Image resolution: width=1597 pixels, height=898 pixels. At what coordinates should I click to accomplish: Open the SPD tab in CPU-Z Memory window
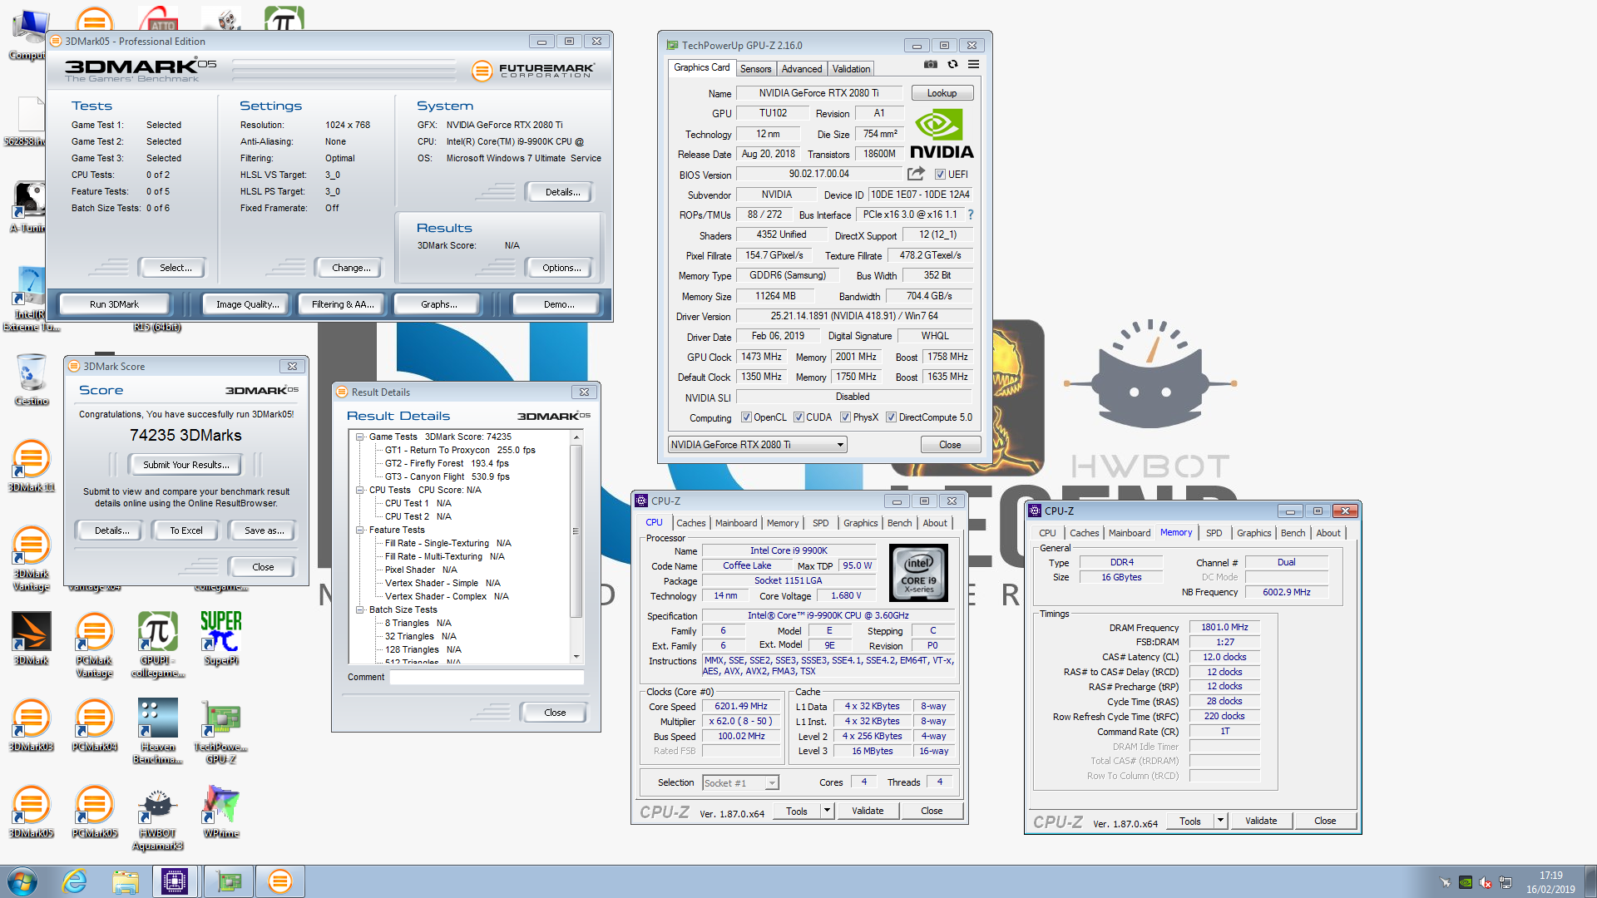(x=1214, y=533)
